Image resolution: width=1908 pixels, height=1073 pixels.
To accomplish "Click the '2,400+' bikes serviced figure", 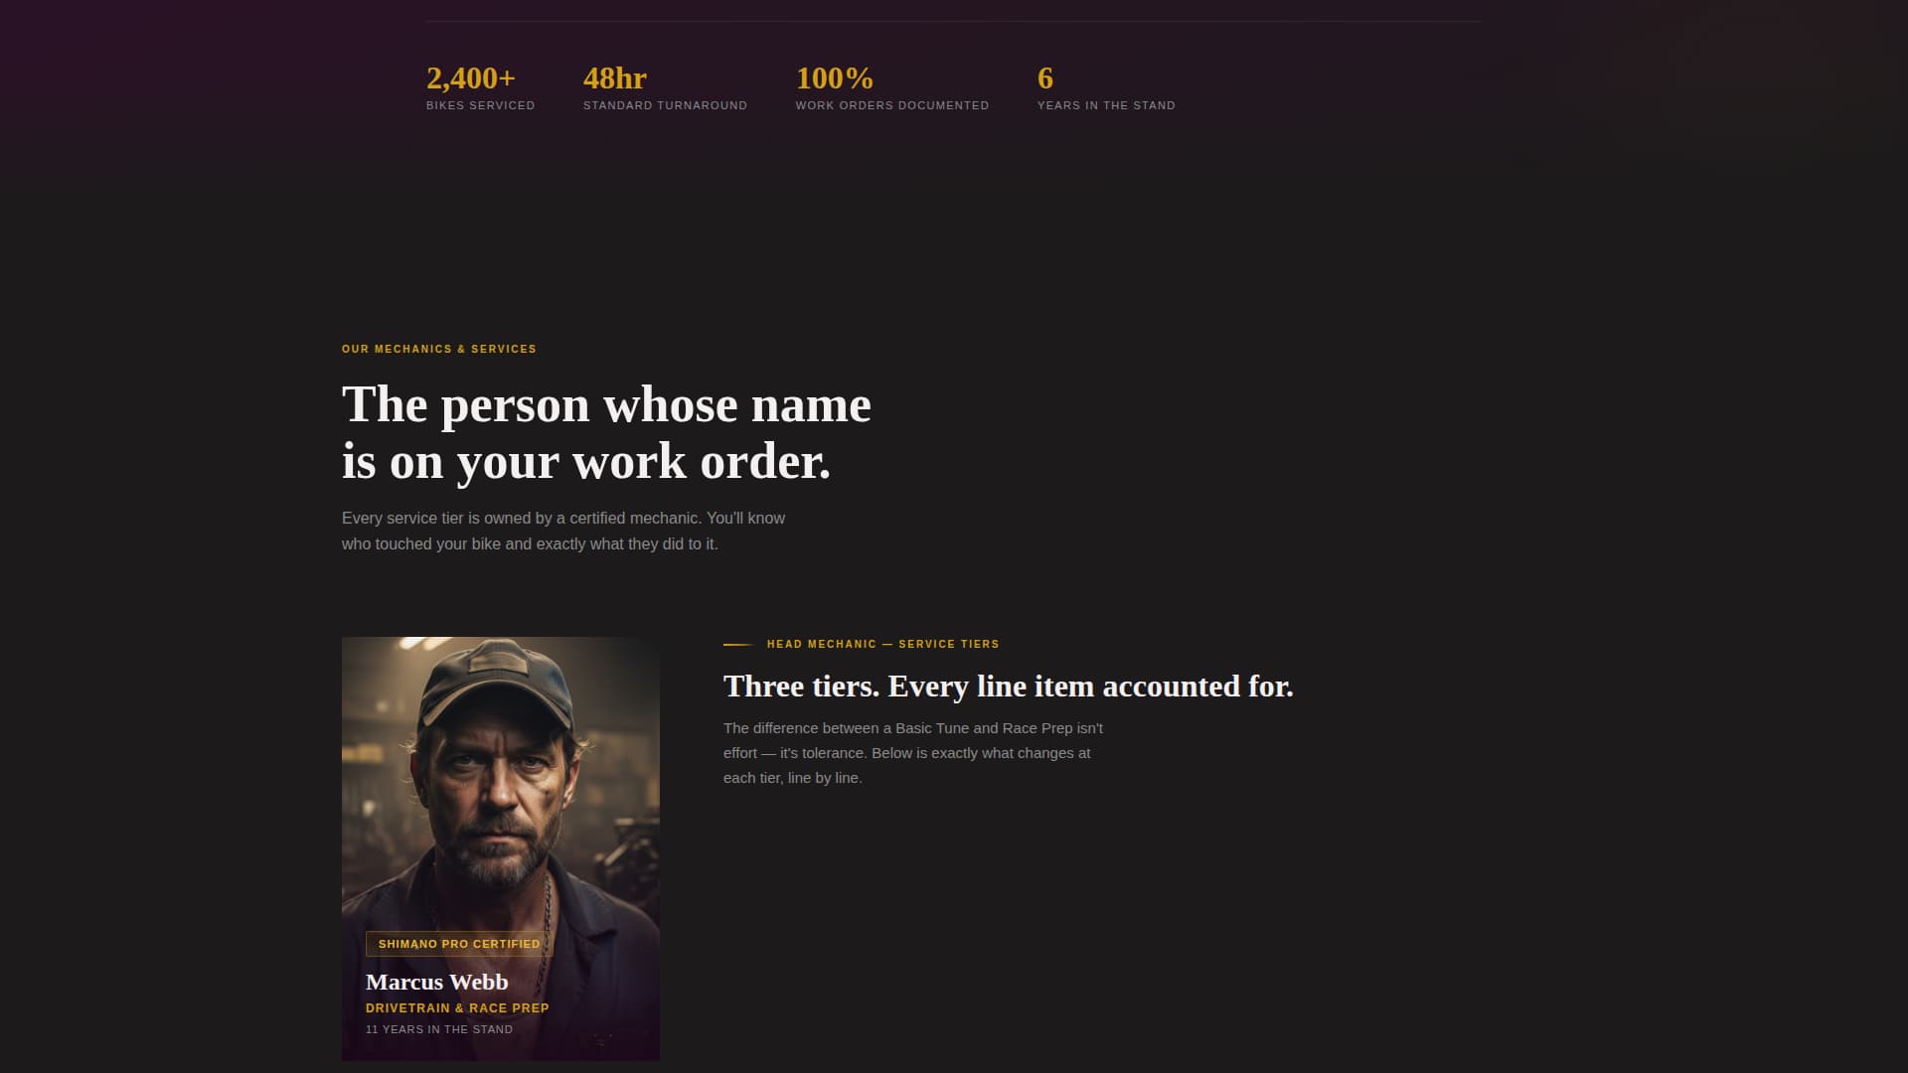I will 471,78.
